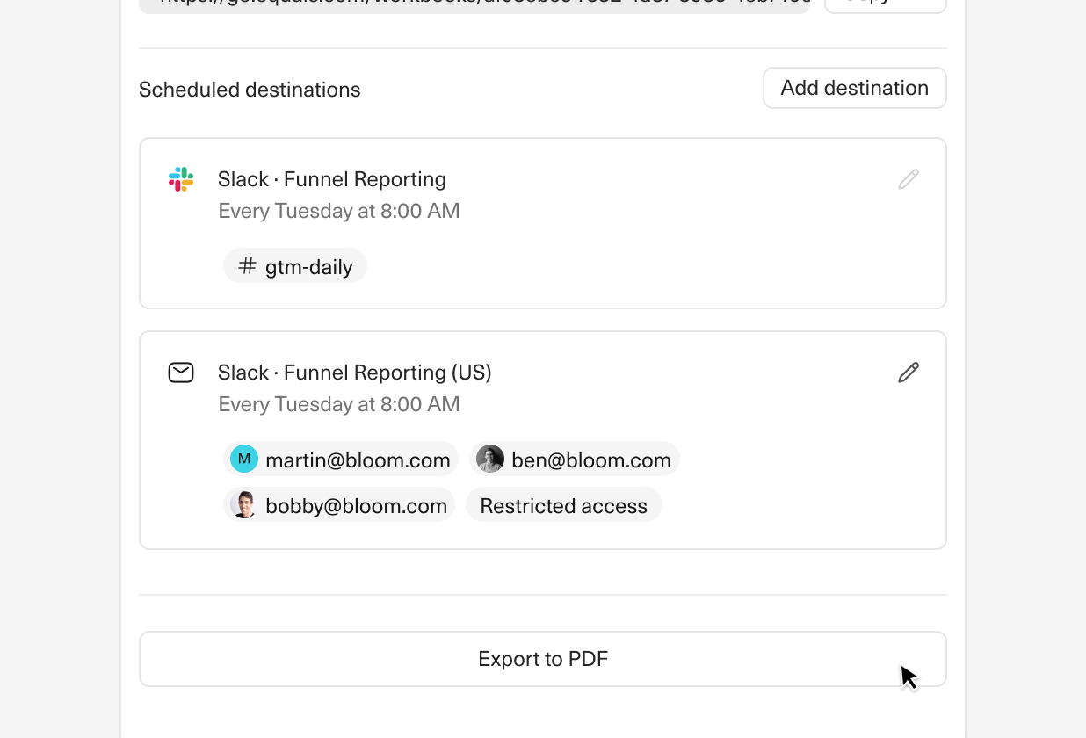The height and width of the screenshot is (738, 1086).
Task: Click the hash symbol in gtm-daily chip
Action: 246,264
